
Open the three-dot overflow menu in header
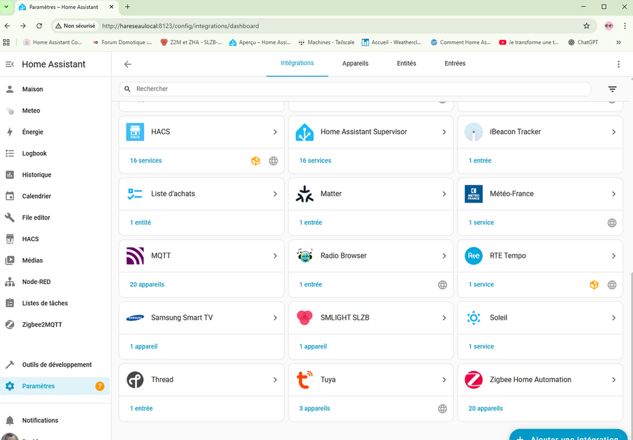pos(618,64)
